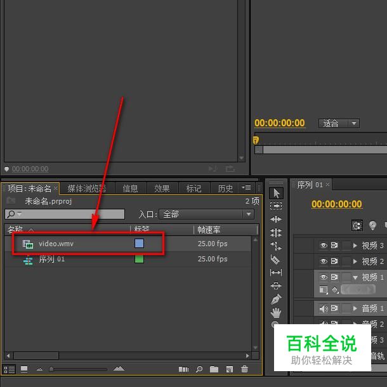Screen dimensions: 387x387
Task: Click the source monitor timecode
Action: click(x=30, y=169)
